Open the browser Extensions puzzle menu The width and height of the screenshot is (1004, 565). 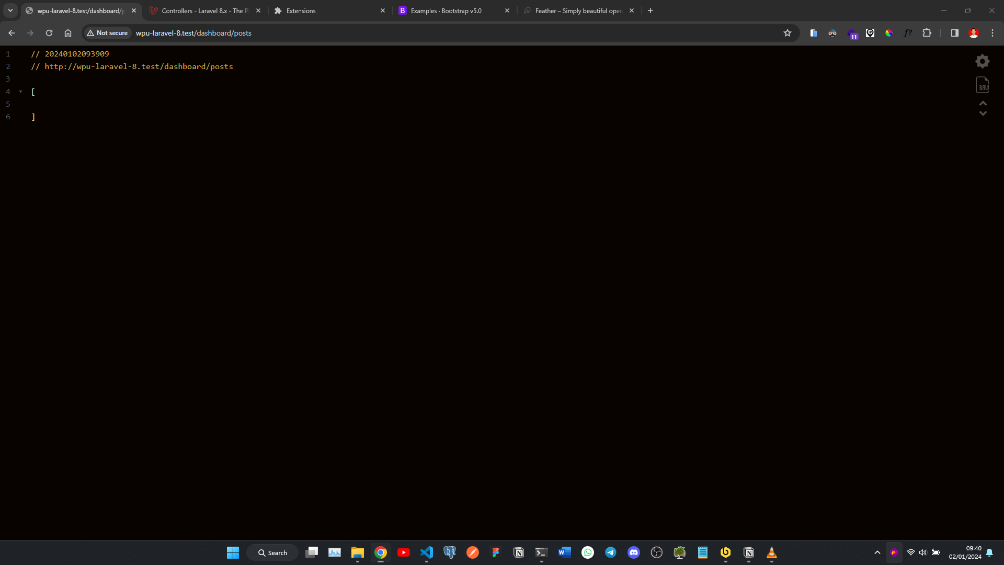927,33
